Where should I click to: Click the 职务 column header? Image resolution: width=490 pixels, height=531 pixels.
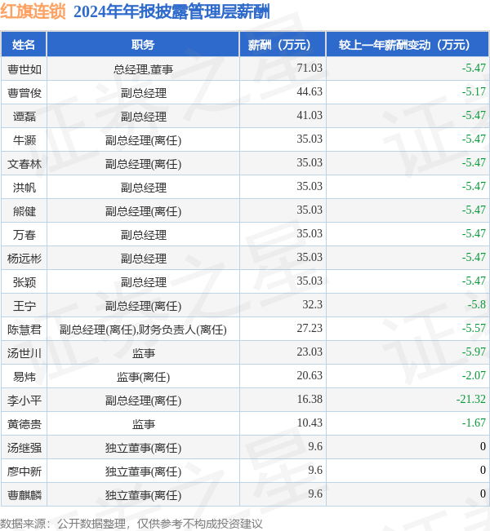143,45
